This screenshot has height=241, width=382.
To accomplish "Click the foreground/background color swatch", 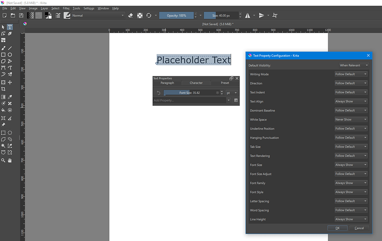I will click(48, 16).
